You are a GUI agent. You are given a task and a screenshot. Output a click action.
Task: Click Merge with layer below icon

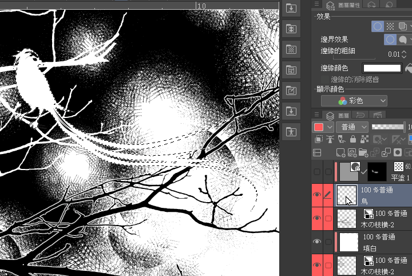click(x=386, y=152)
